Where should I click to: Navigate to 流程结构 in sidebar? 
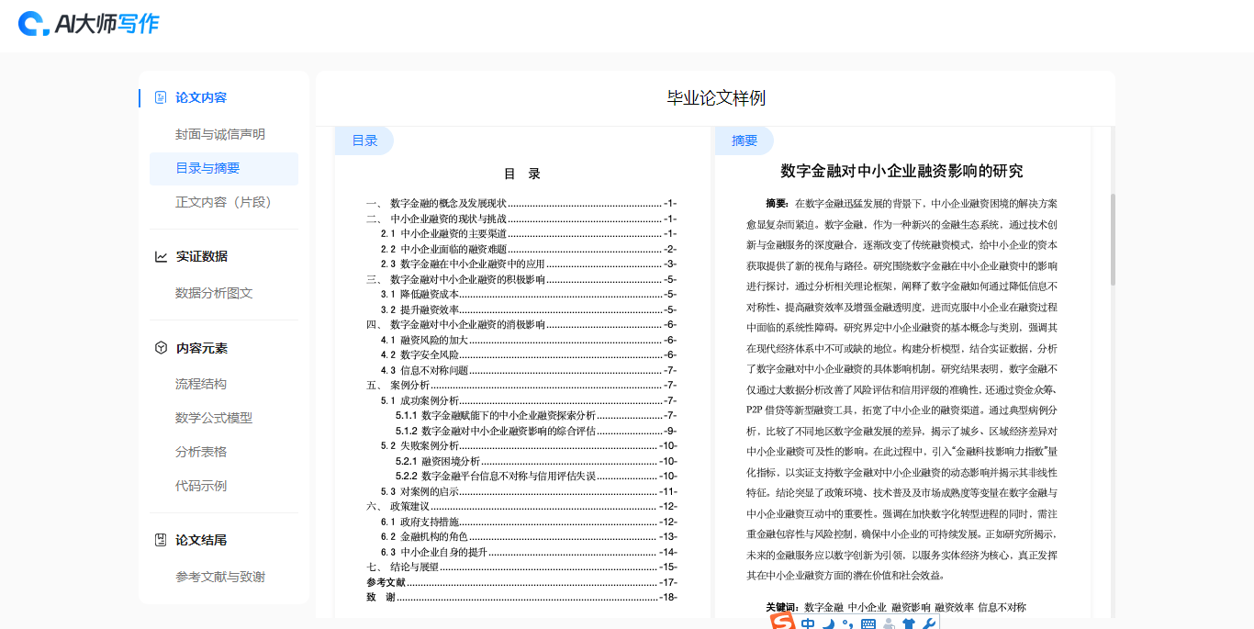201,384
